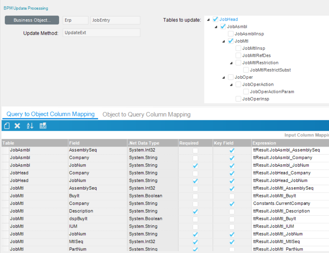Screen dimensions: 329x253
Task: Uncheck the JobHead table checkbox
Action: coord(215,19)
